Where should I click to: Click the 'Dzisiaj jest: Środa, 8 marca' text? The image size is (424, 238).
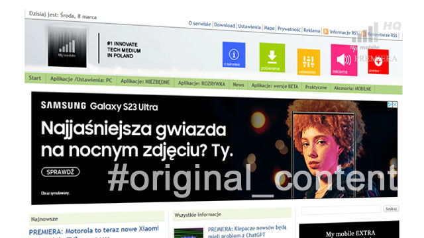pyautogui.click(x=63, y=15)
